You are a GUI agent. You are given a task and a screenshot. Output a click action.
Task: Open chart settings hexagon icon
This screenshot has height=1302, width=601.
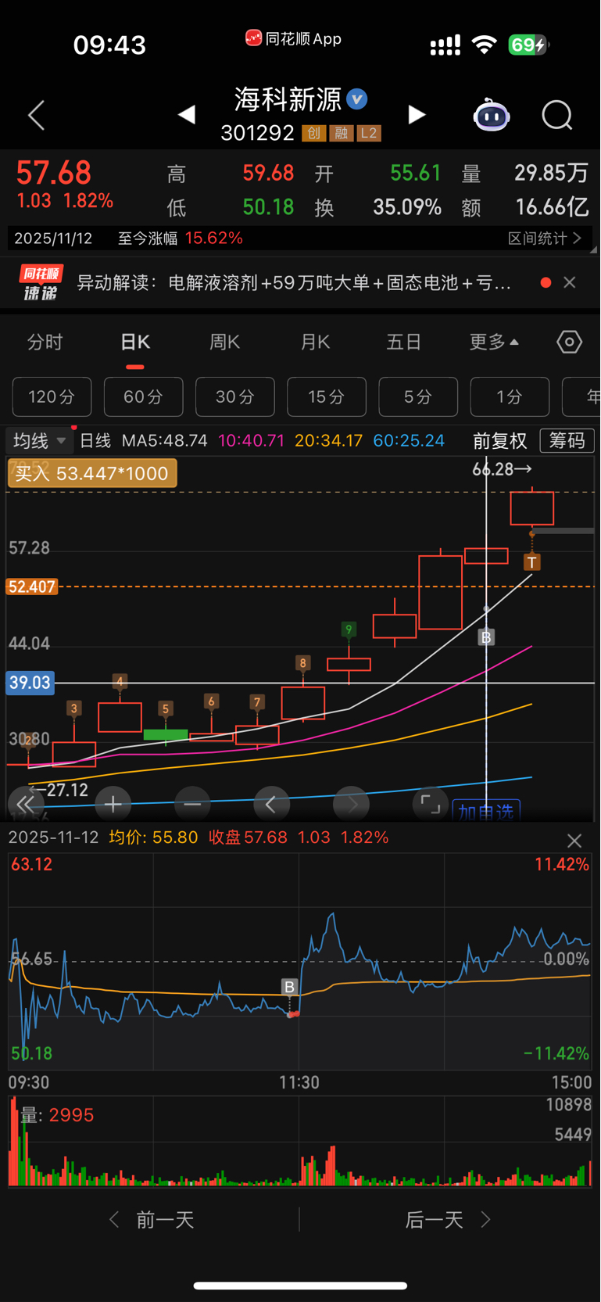[x=569, y=342]
